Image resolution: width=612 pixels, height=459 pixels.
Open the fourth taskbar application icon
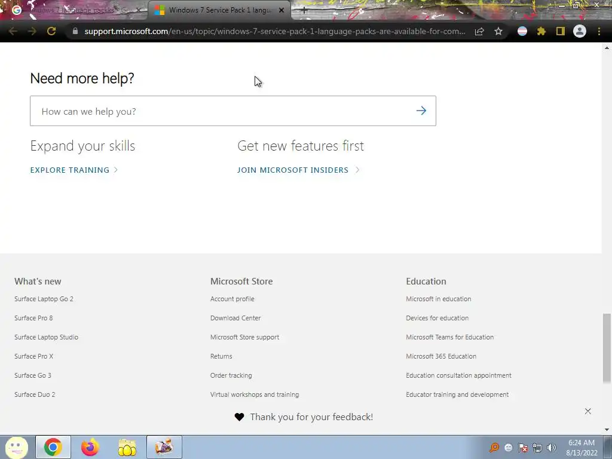pyautogui.click(x=164, y=447)
